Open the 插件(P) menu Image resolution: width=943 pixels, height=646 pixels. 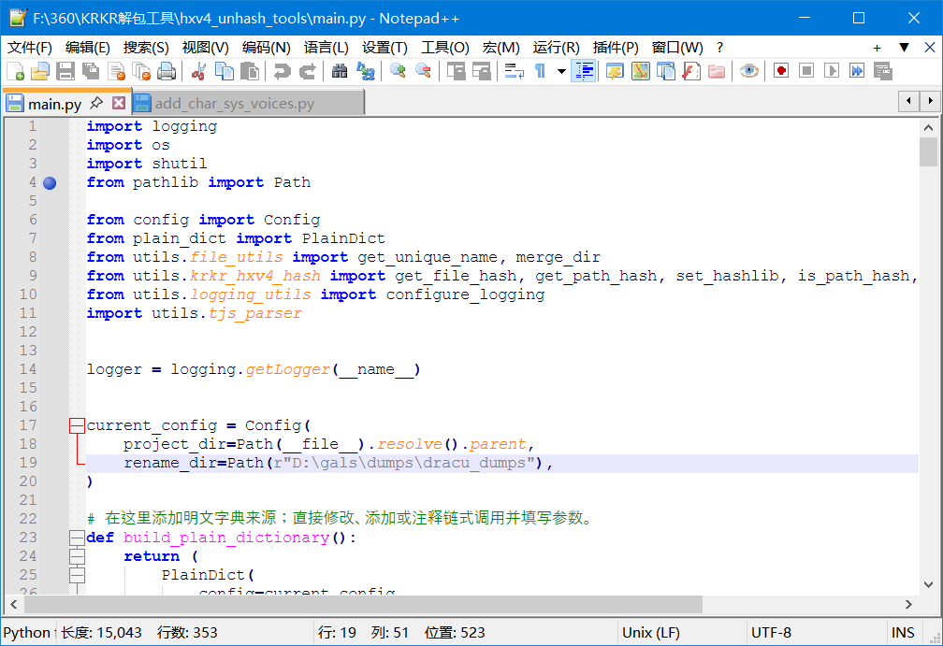616,48
